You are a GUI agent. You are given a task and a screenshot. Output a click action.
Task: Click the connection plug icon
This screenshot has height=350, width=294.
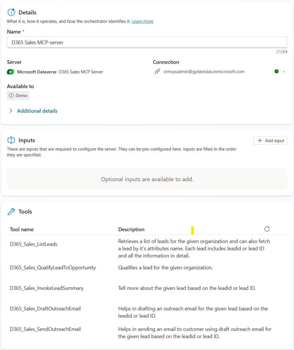click(157, 72)
